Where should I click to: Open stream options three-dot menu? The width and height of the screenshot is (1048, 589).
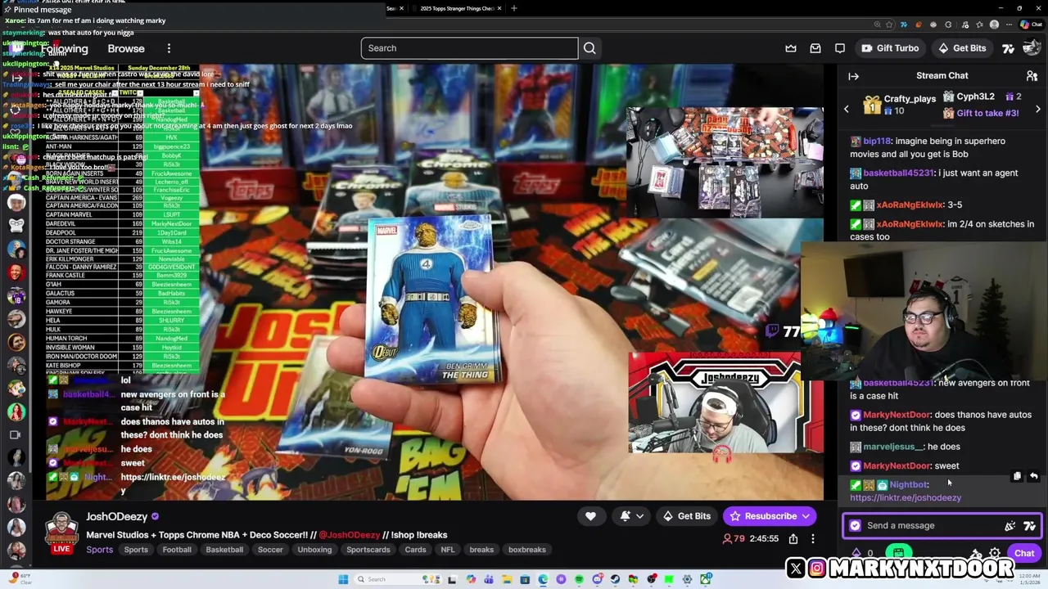813,538
